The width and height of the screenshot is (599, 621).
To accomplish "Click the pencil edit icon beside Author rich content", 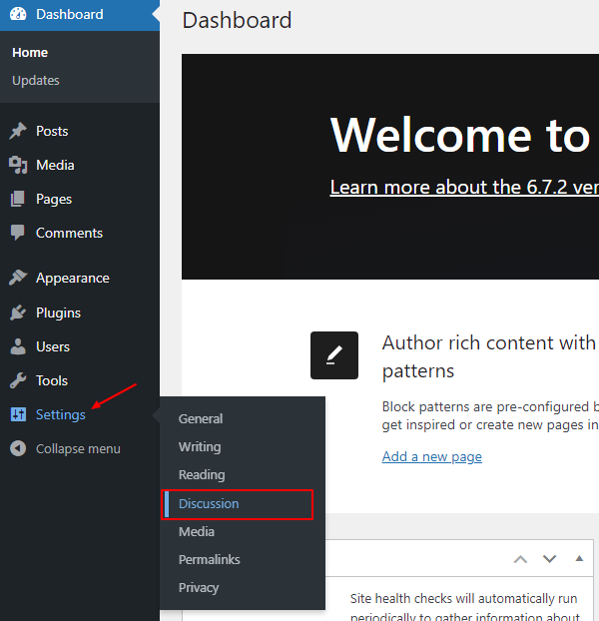I will pyautogui.click(x=334, y=355).
